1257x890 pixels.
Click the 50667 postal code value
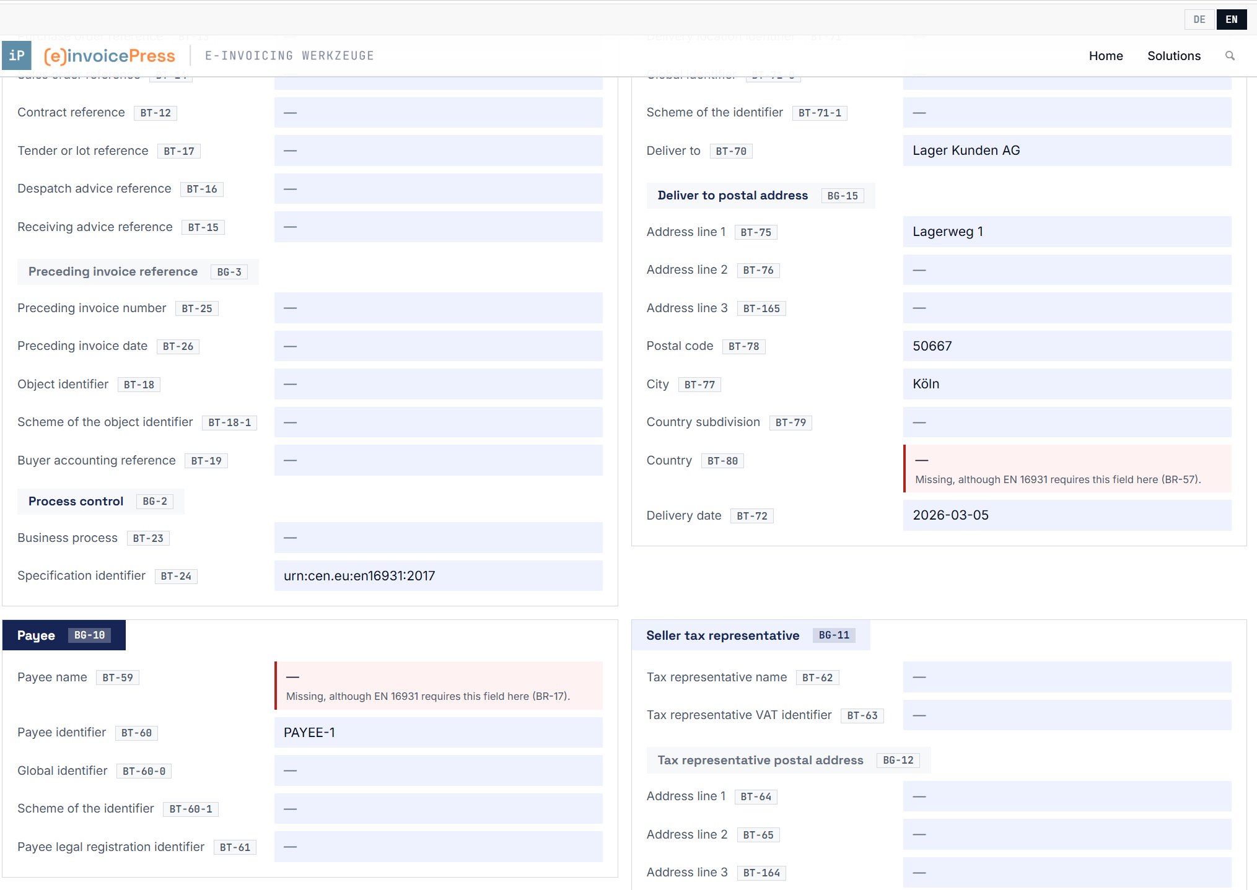click(932, 346)
